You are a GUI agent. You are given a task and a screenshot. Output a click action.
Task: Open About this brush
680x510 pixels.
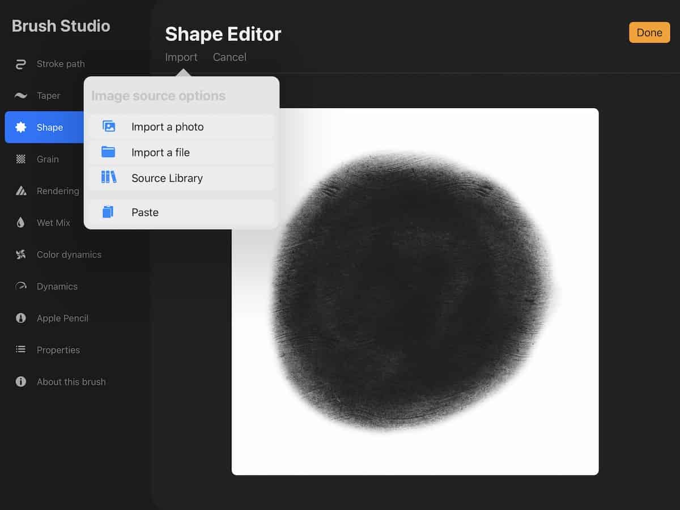71,381
